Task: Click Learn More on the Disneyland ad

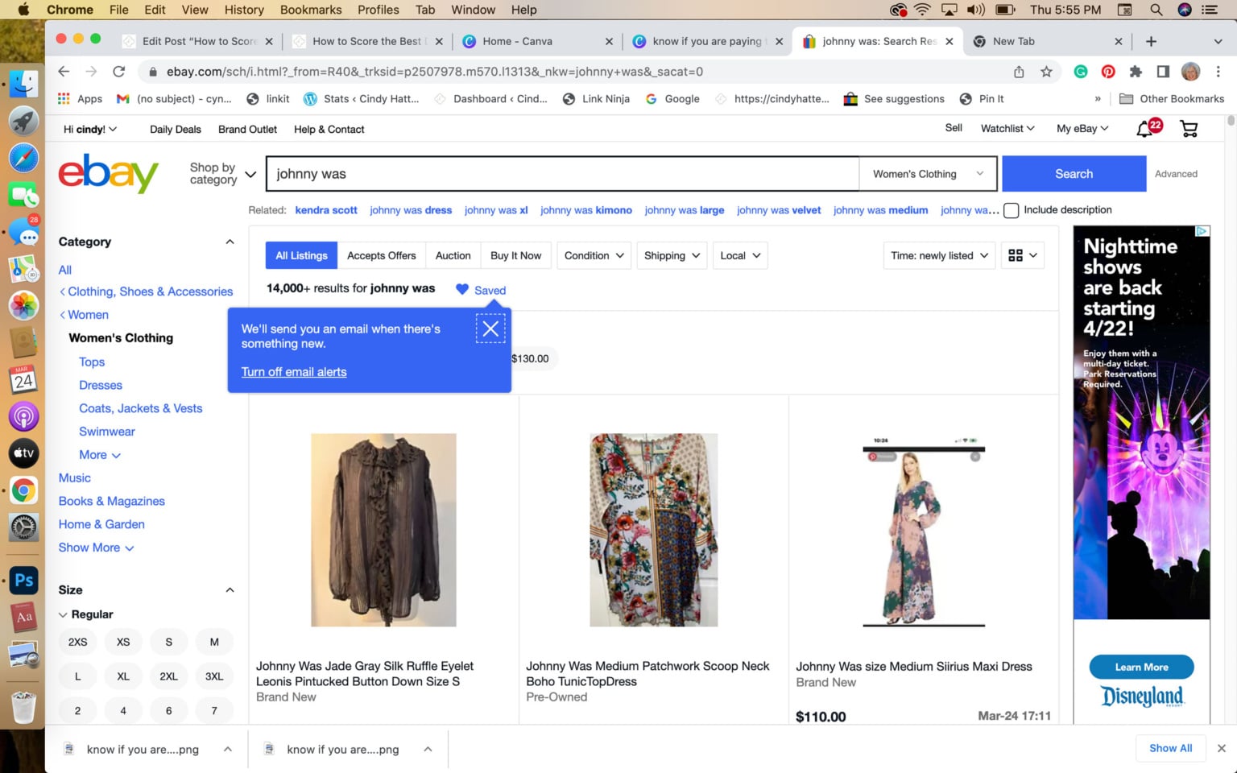Action: [1141, 667]
